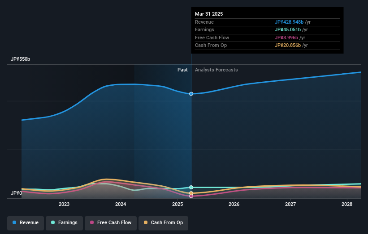Click the Free Cash Flow pink data point marker
The width and height of the screenshot is (368, 234).
pyautogui.click(x=191, y=196)
